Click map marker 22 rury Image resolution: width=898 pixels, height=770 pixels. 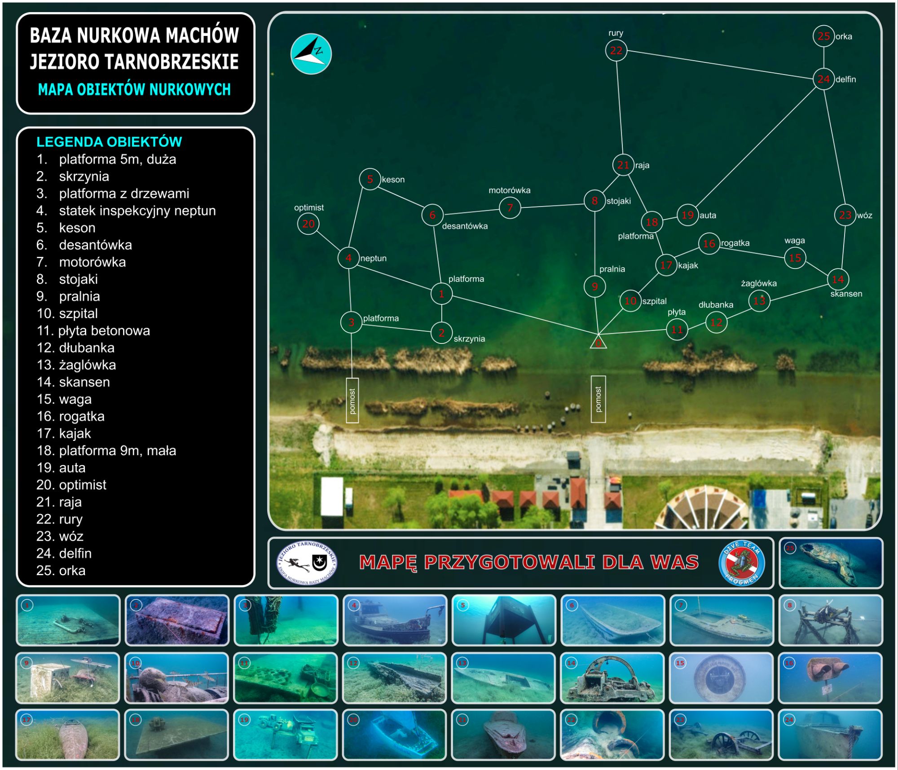616,50
